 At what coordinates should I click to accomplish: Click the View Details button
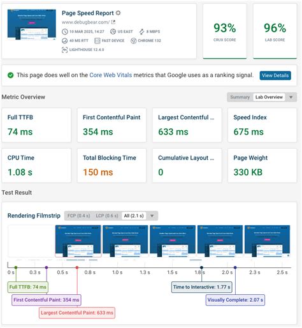[275, 75]
